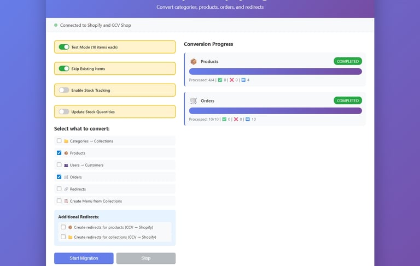420x266 pixels.
Task: Click the clipboard icon beside Create Menu
Action: pyautogui.click(x=66, y=201)
